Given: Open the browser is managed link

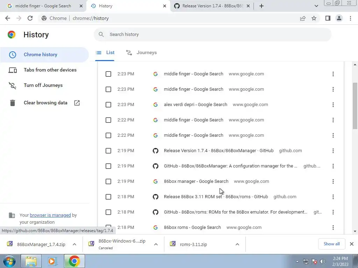Looking at the screenshot, I should 50,215.
